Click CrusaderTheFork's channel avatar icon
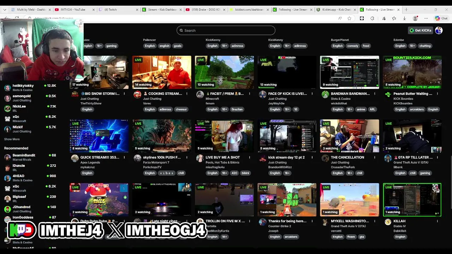 pos(325,158)
